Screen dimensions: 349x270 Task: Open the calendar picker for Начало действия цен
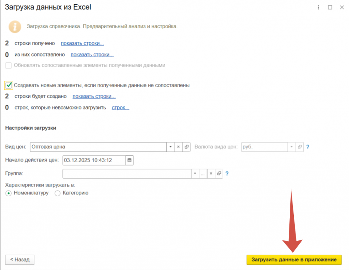[x=130, y=160]
